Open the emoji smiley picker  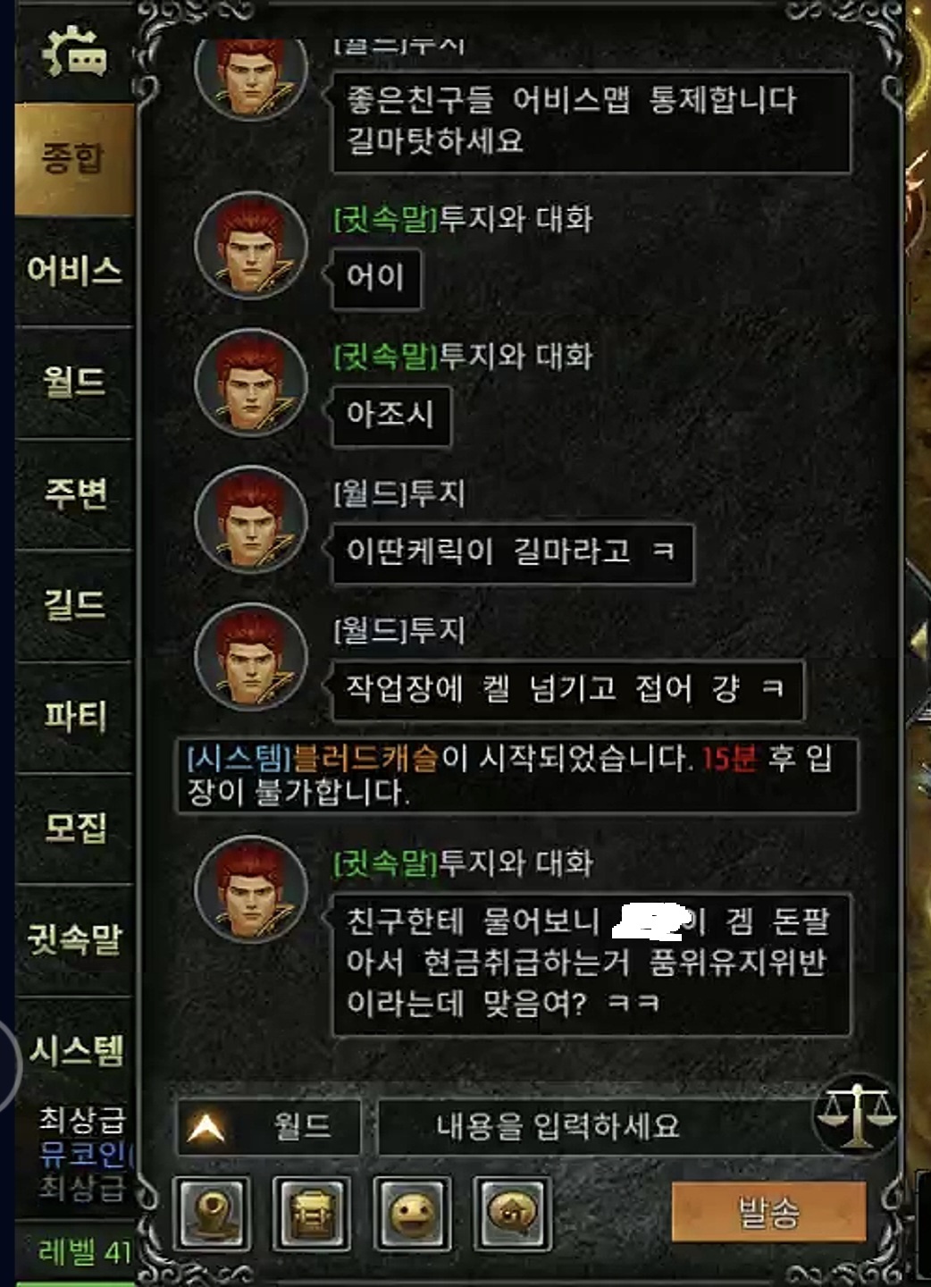point(412,1213)
